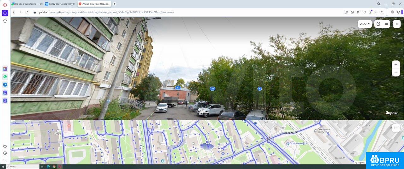Viewport: 404px width, 169px height.
Task: Open VK messenger in the Opera sidebar
Action: pos(5,84)
